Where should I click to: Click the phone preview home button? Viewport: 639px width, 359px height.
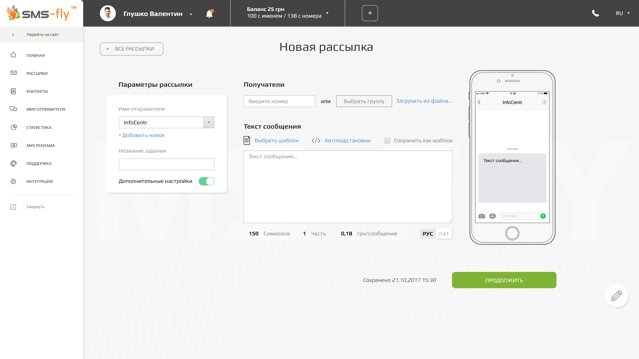pyautogui.click(x=512, y=233)
